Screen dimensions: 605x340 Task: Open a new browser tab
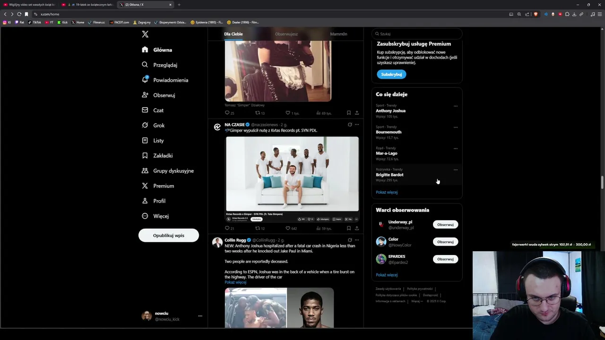(x=179, y=5)
